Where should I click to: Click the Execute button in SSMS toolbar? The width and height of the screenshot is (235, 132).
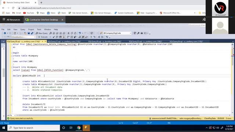(x=43, y=37)
